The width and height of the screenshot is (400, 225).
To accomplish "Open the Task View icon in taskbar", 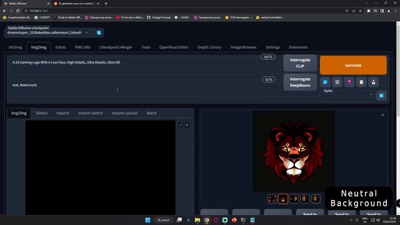I will tap(179, 220).
